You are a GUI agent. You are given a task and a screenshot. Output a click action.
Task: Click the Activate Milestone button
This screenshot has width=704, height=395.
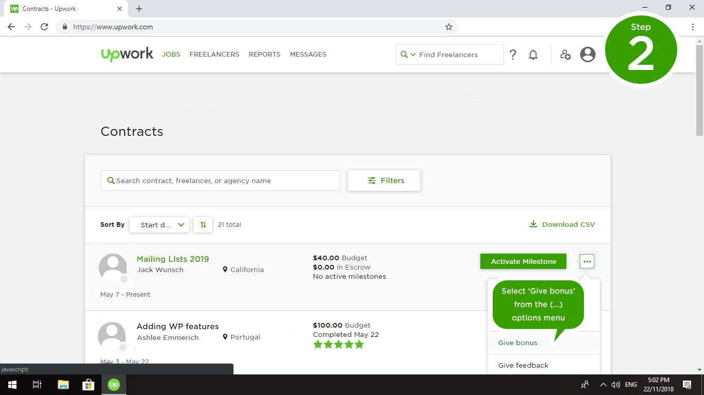pyautogui.click(x=523, y=261)
